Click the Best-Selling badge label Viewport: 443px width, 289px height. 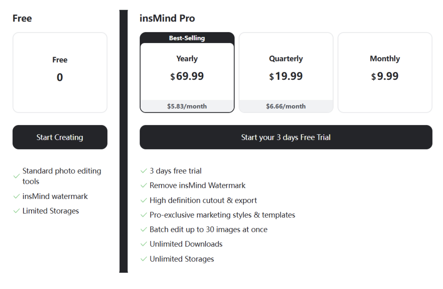187,38
